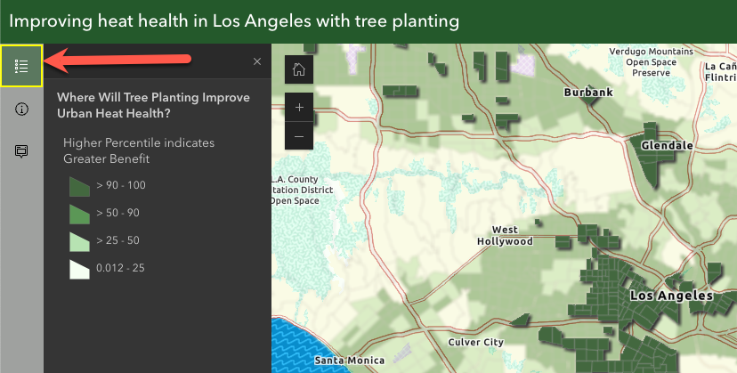737x373 pixels.
Task: Click the Culver City map label
Action: 476,342
